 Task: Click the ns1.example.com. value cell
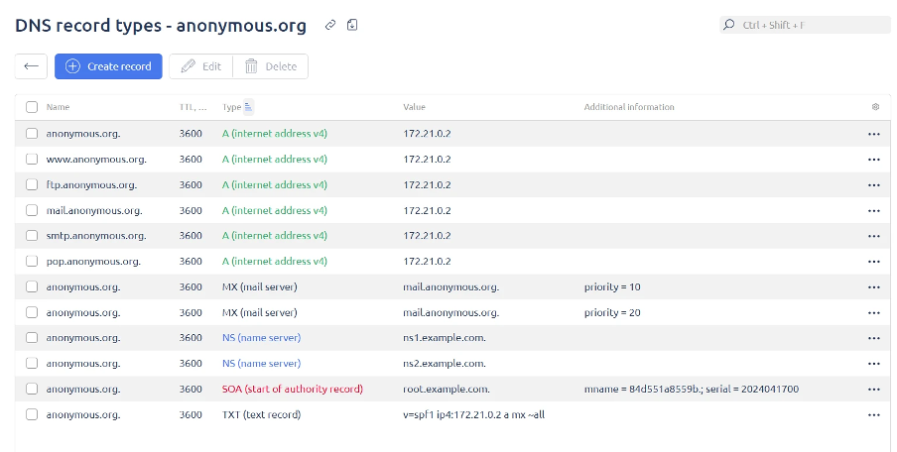tap(445, 338)
